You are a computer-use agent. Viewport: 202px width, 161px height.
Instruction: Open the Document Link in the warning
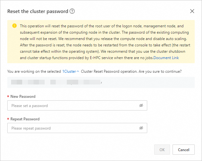166,58
